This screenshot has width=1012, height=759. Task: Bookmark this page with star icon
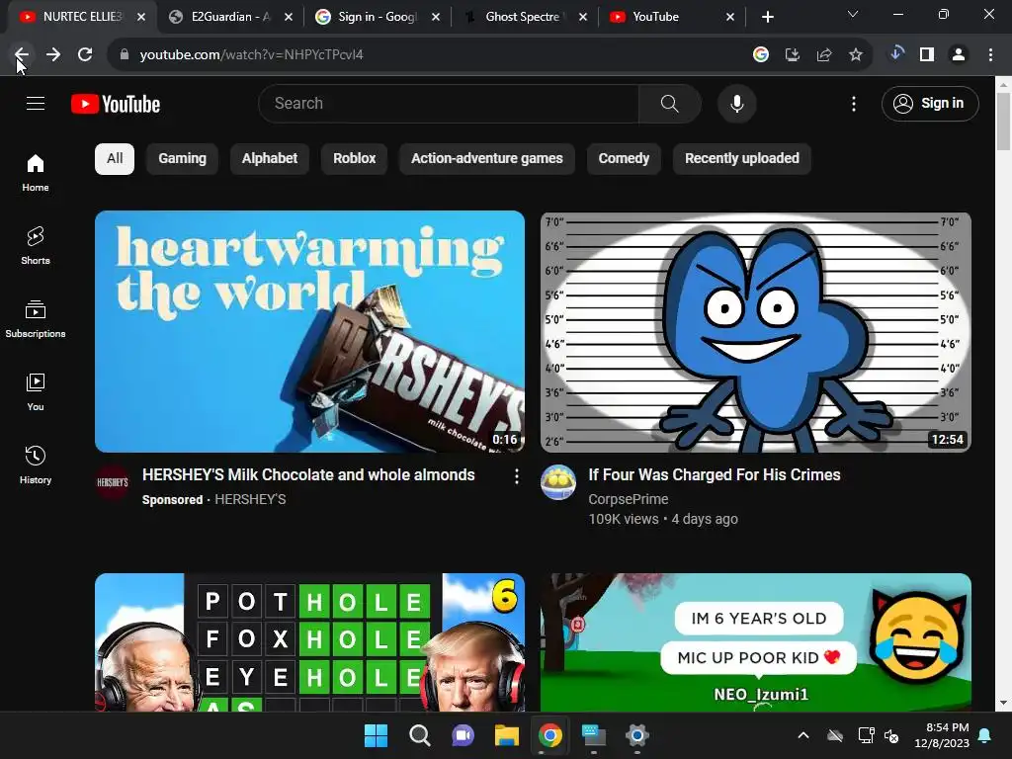pyautogui.click(x=856, y=55)
